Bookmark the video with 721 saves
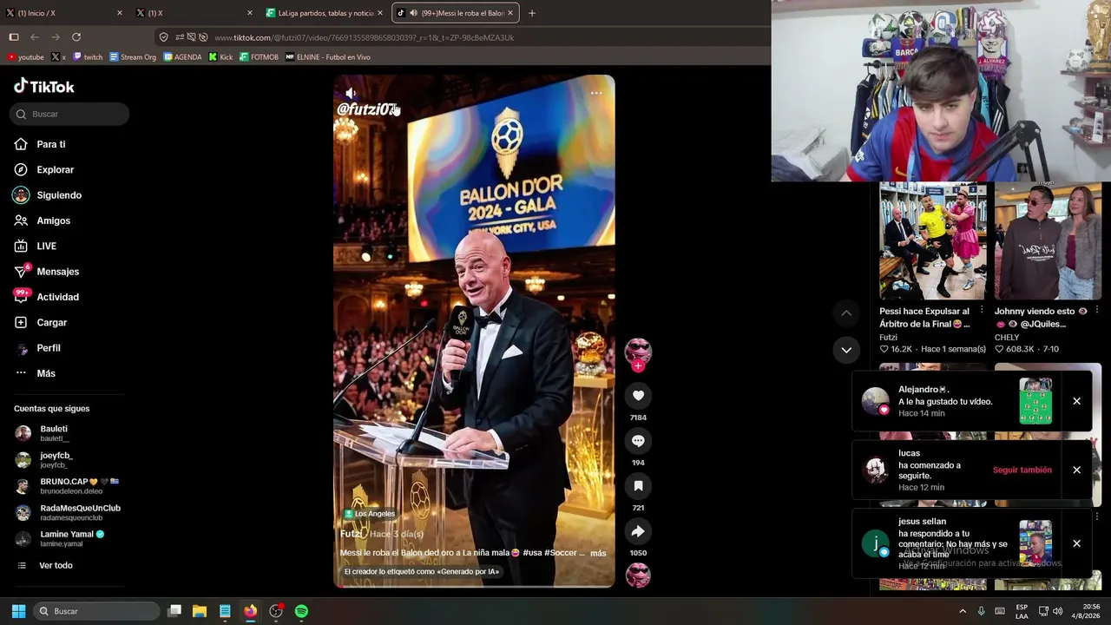 (x=638, y=486)
